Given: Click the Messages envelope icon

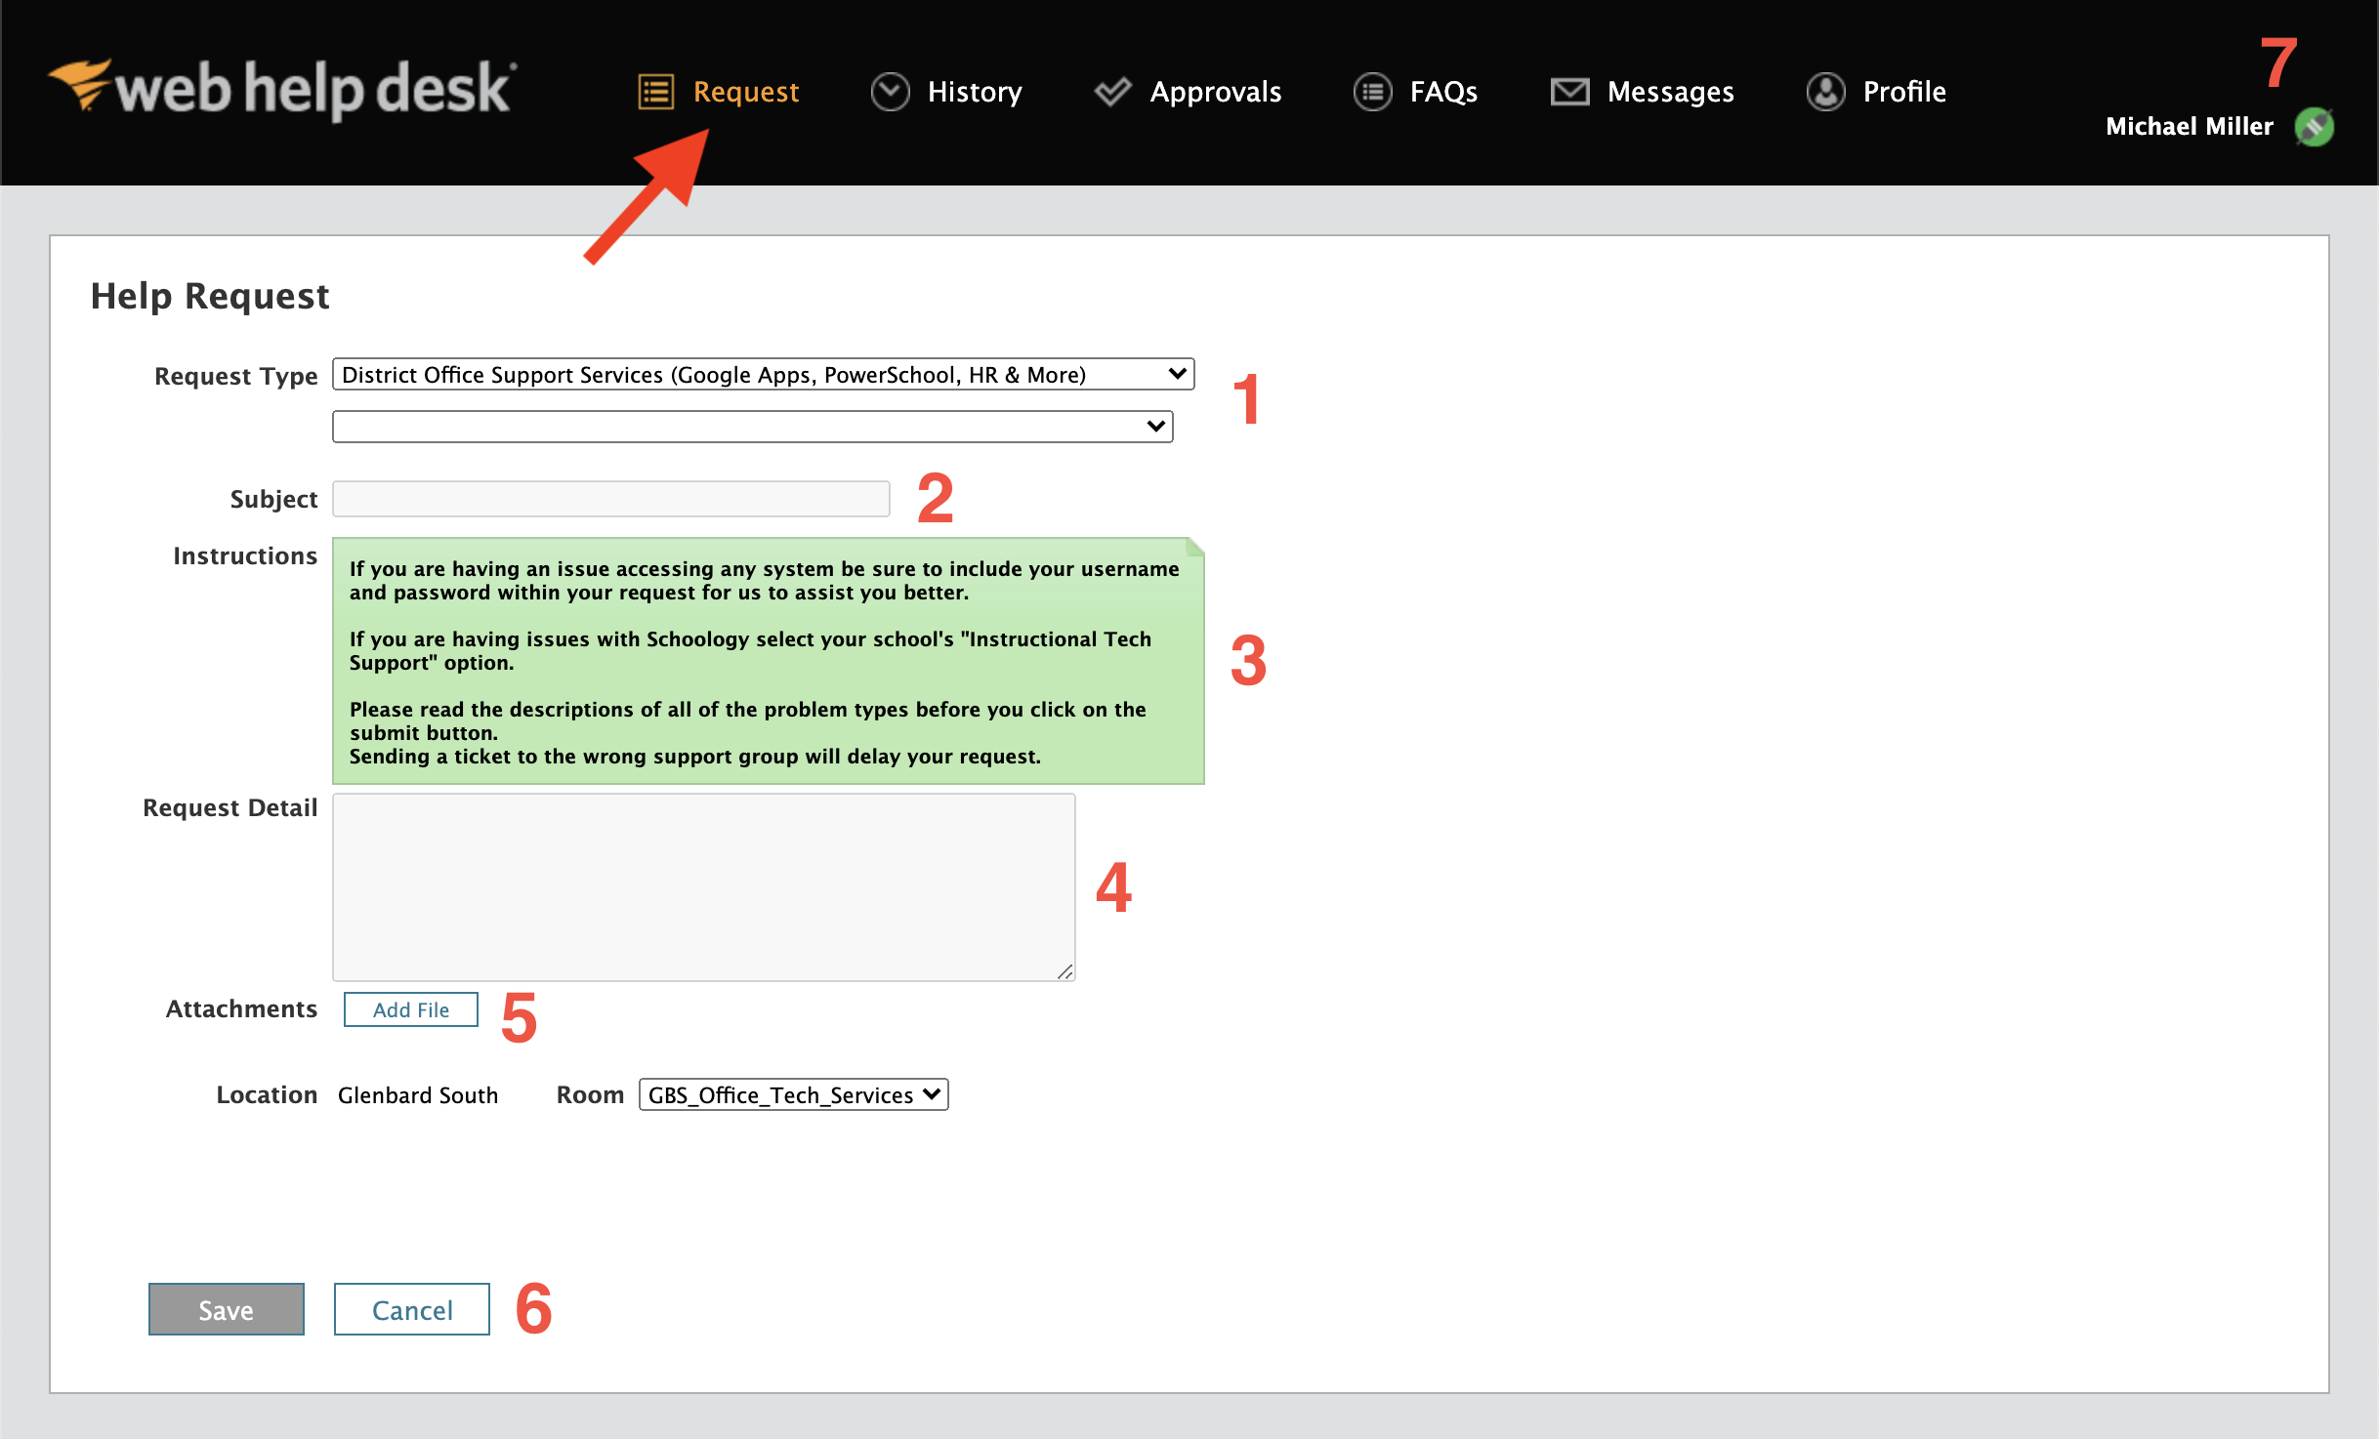Looking at the screenshot, I should tap(1570, 92).
